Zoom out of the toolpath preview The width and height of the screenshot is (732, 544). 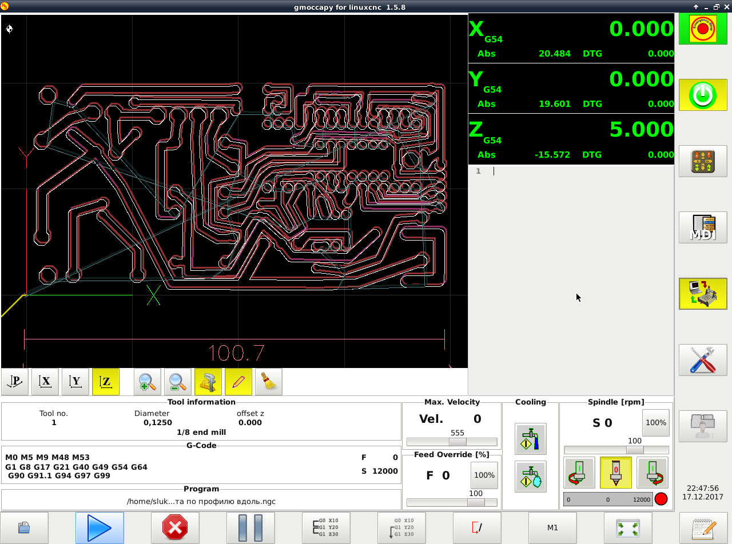[178, 382]
